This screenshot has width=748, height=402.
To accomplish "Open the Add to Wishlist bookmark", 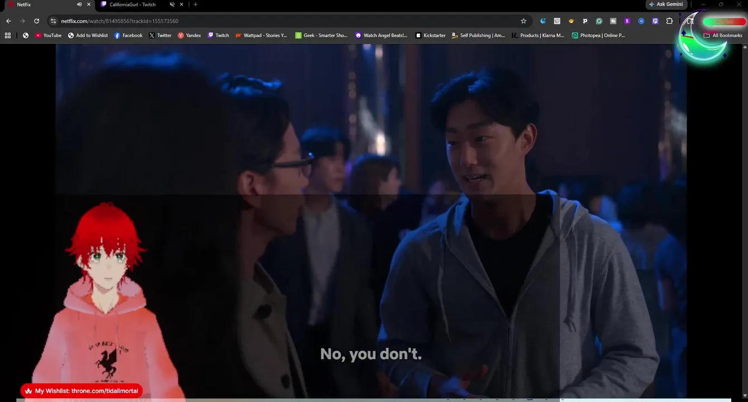I will (x=88, y=35).
